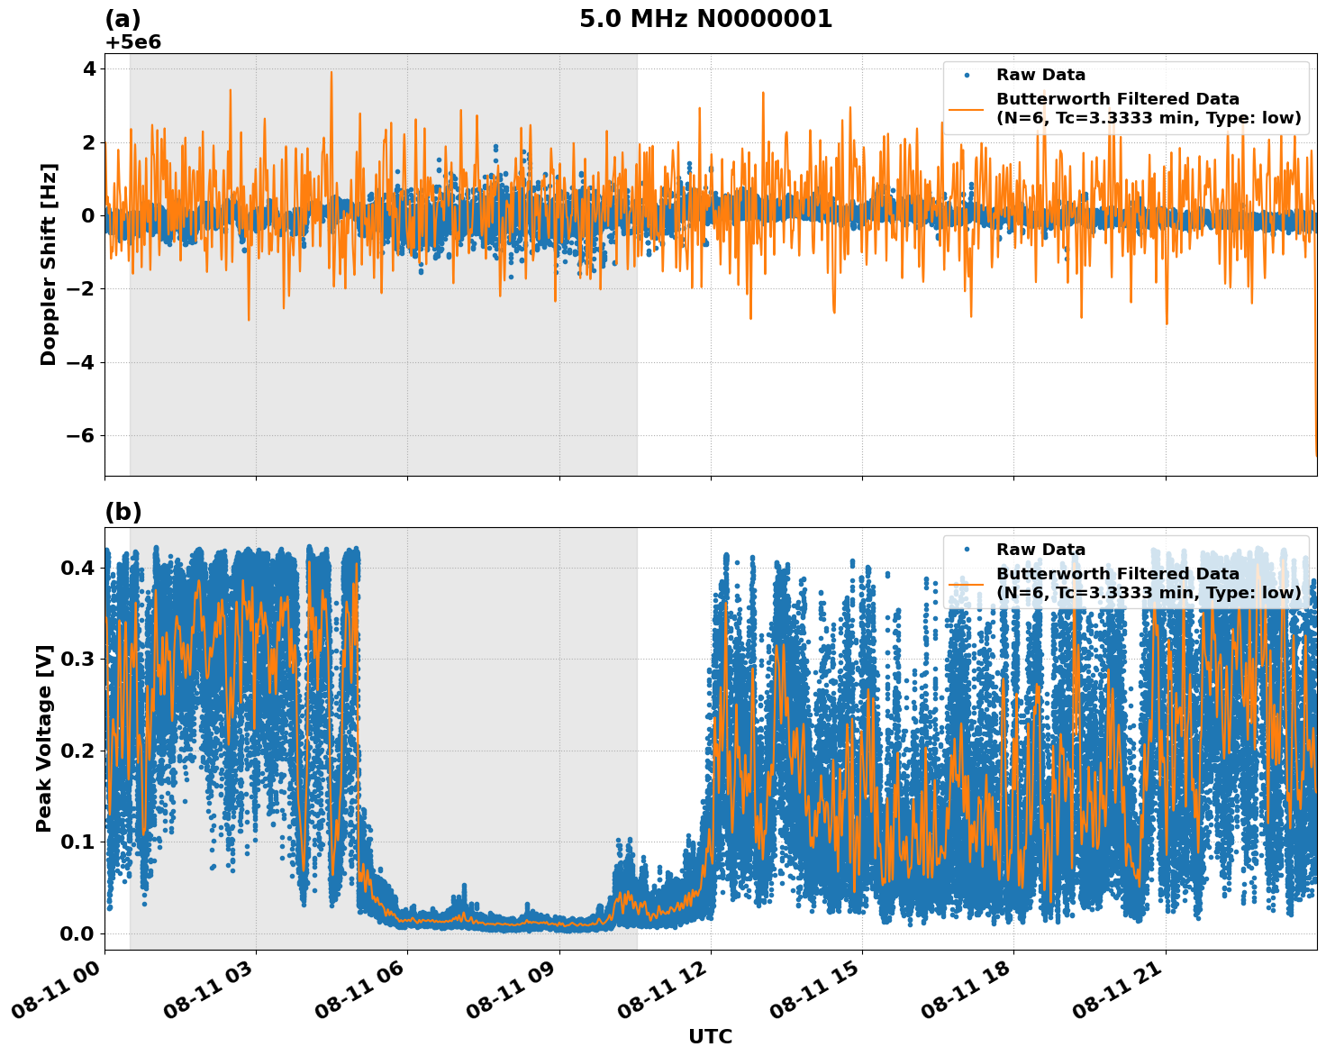The width and height of the screenshot is (1326, 1056).
Task: Select the title 5.0 MHz N0000001
Action: point(709,15)
